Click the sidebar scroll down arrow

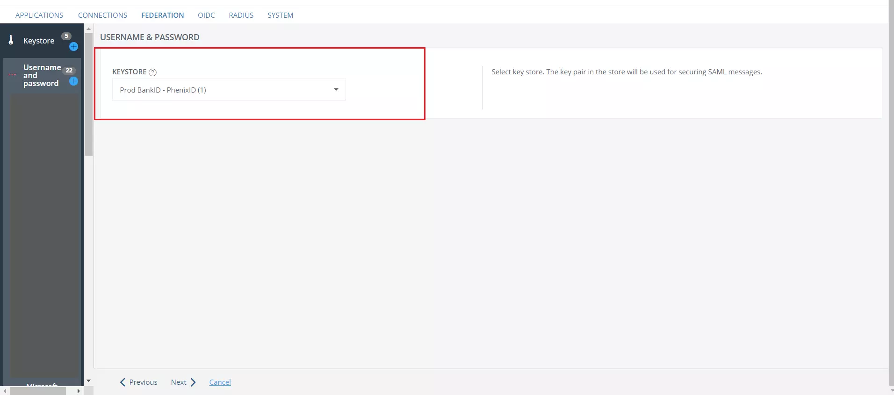(88, 381)
